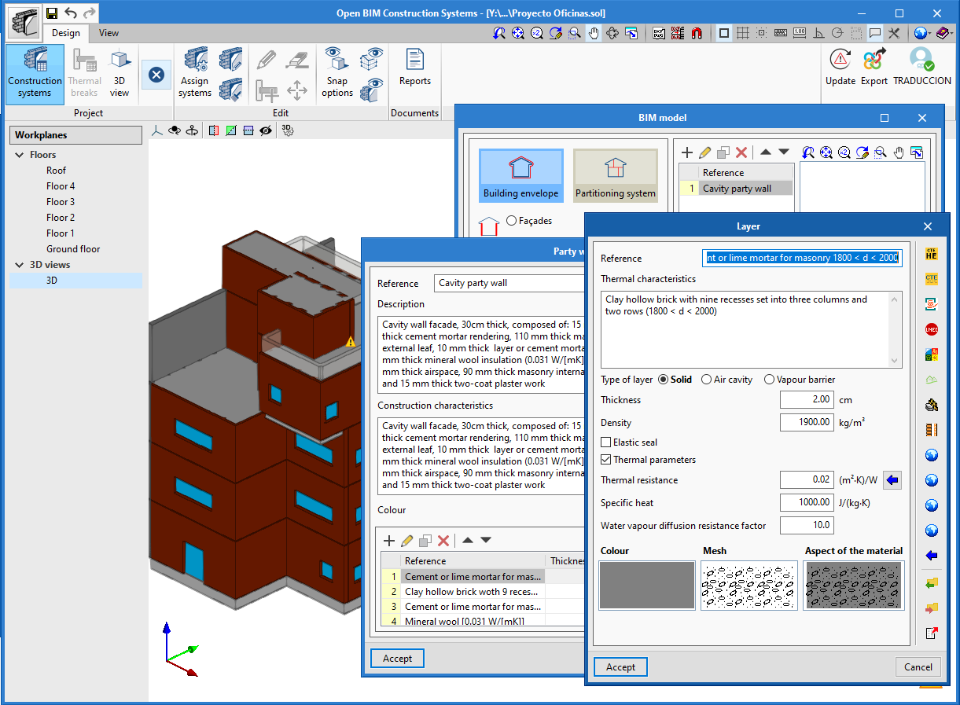Collapse the Floors tree node
The width and height of the screenshot is (960, 705).
pos(20,155)
